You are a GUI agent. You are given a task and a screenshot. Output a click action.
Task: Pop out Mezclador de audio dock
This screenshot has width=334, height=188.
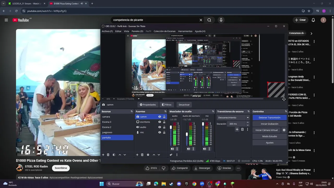coord(213,111)
